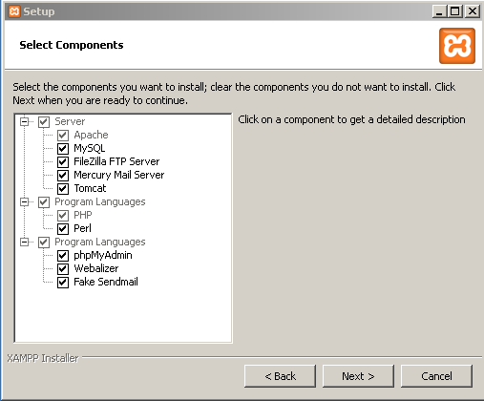The width and height of the screenshot is (484, 401).
Task: Maximize the Setup window
Action: click(455, 11)
